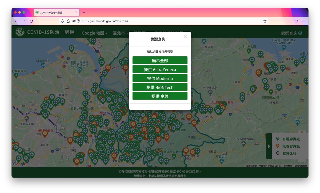This screenshot has width=320, height=193.
Task: Select the 顯示全部 button
Action: tap(160, 60)
